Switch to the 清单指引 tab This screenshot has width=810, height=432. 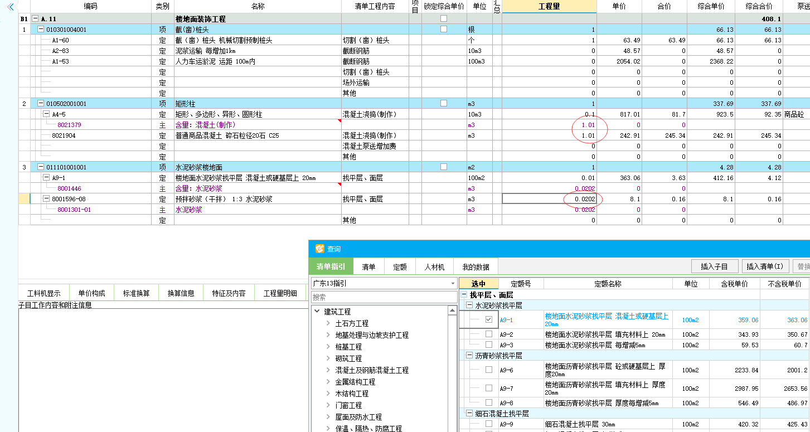[x=331, y=267]
